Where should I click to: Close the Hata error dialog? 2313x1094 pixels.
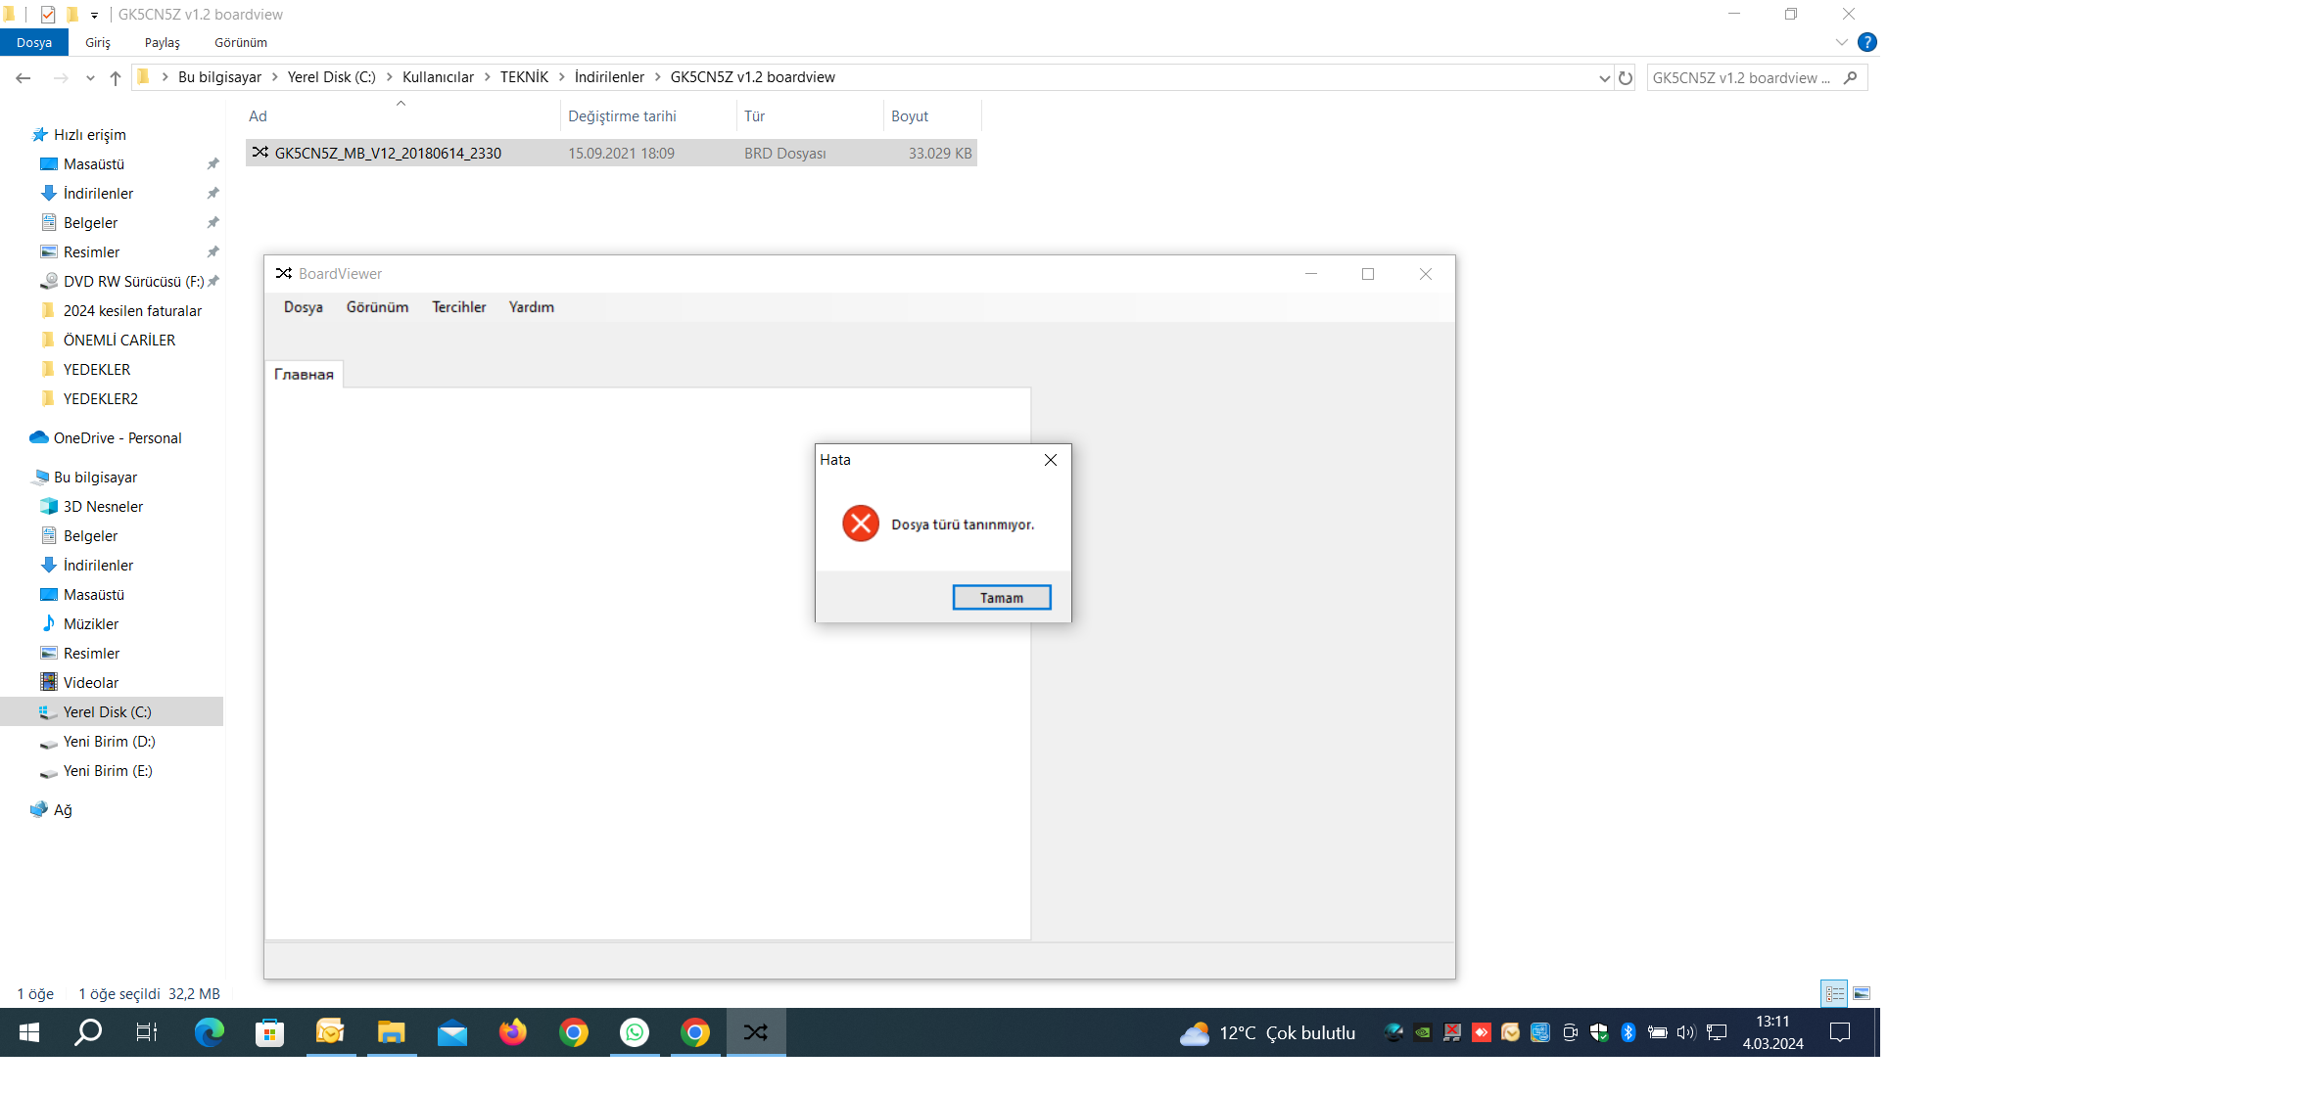[x=1050, y=460]
